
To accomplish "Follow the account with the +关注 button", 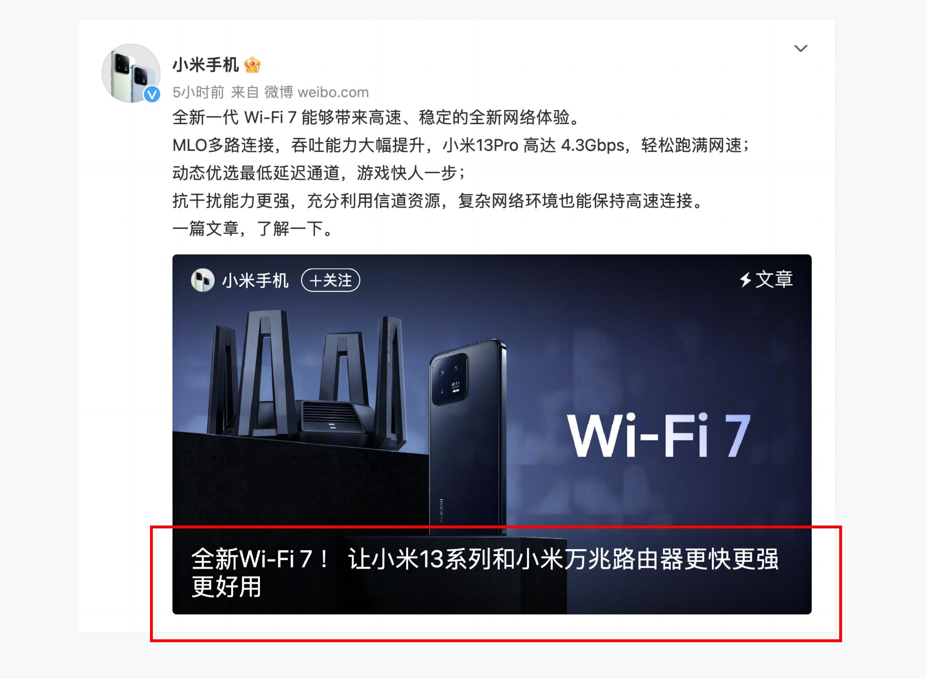I will coord(331,280).
